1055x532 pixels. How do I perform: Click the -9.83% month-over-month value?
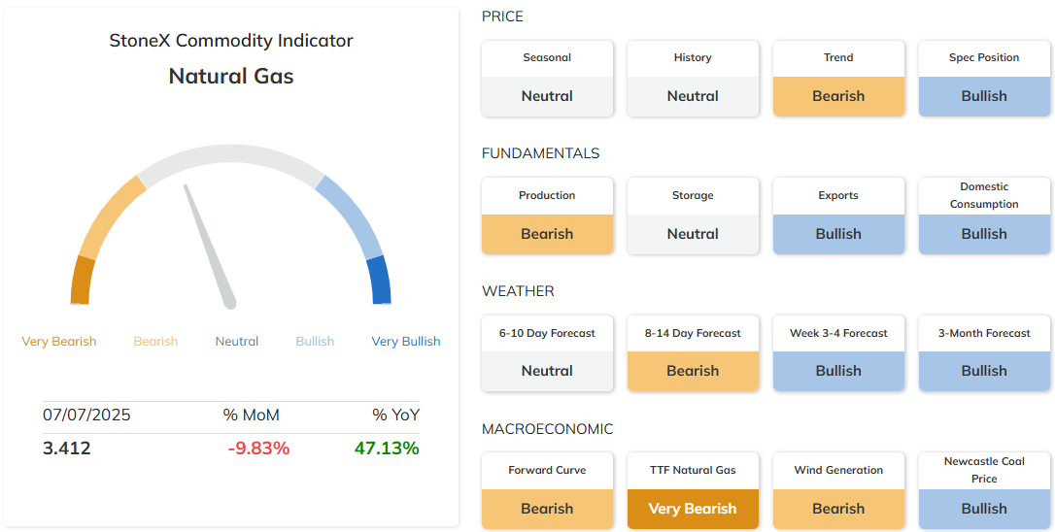pos(259,448)
